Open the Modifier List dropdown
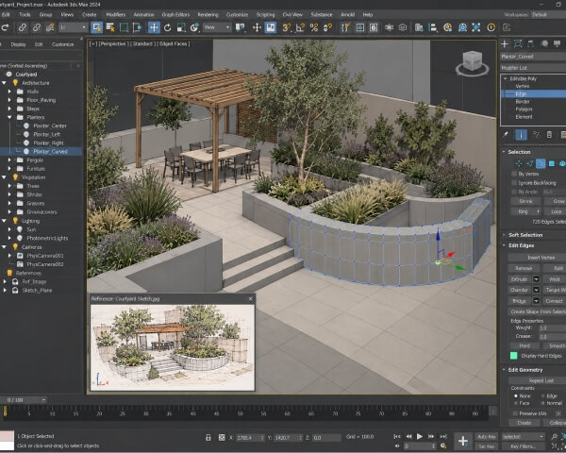This screenshot has height=453, width=566. (533, 68)
